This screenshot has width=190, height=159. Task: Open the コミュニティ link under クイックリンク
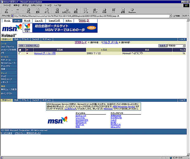(116, 127)
